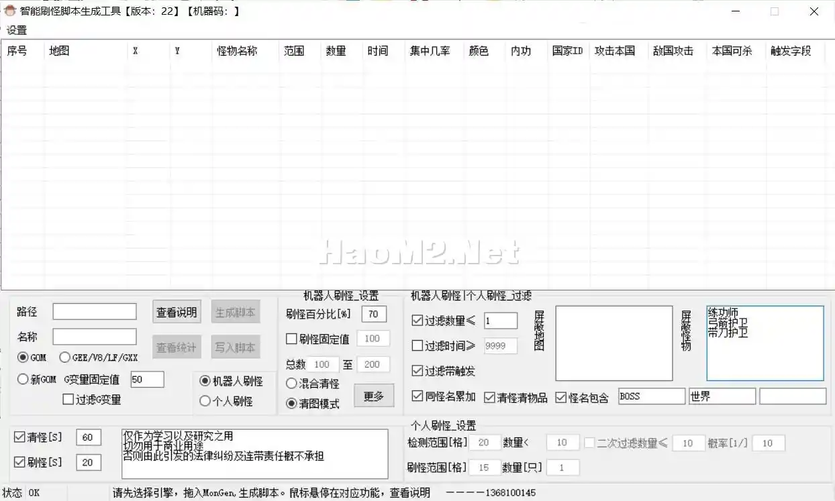
Task: Click the 更多 button
Action: coord(374,396)
